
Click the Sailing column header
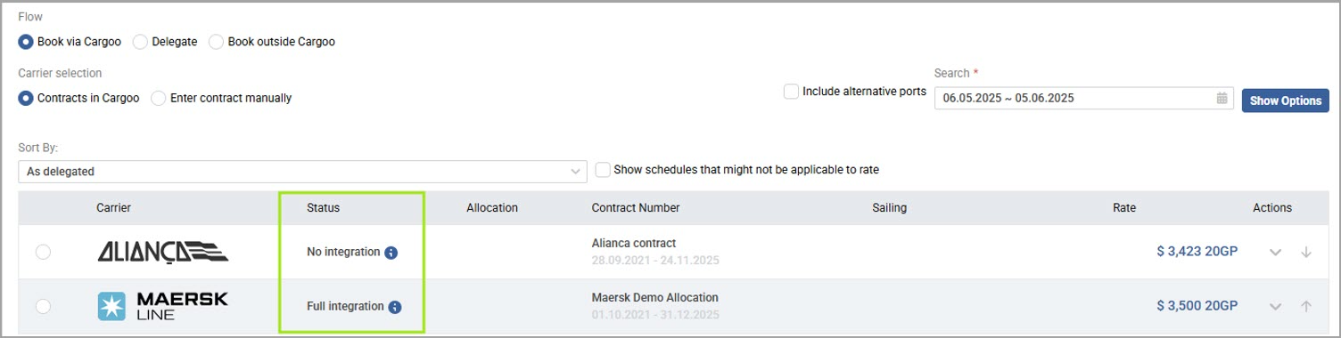pos(889,208)
